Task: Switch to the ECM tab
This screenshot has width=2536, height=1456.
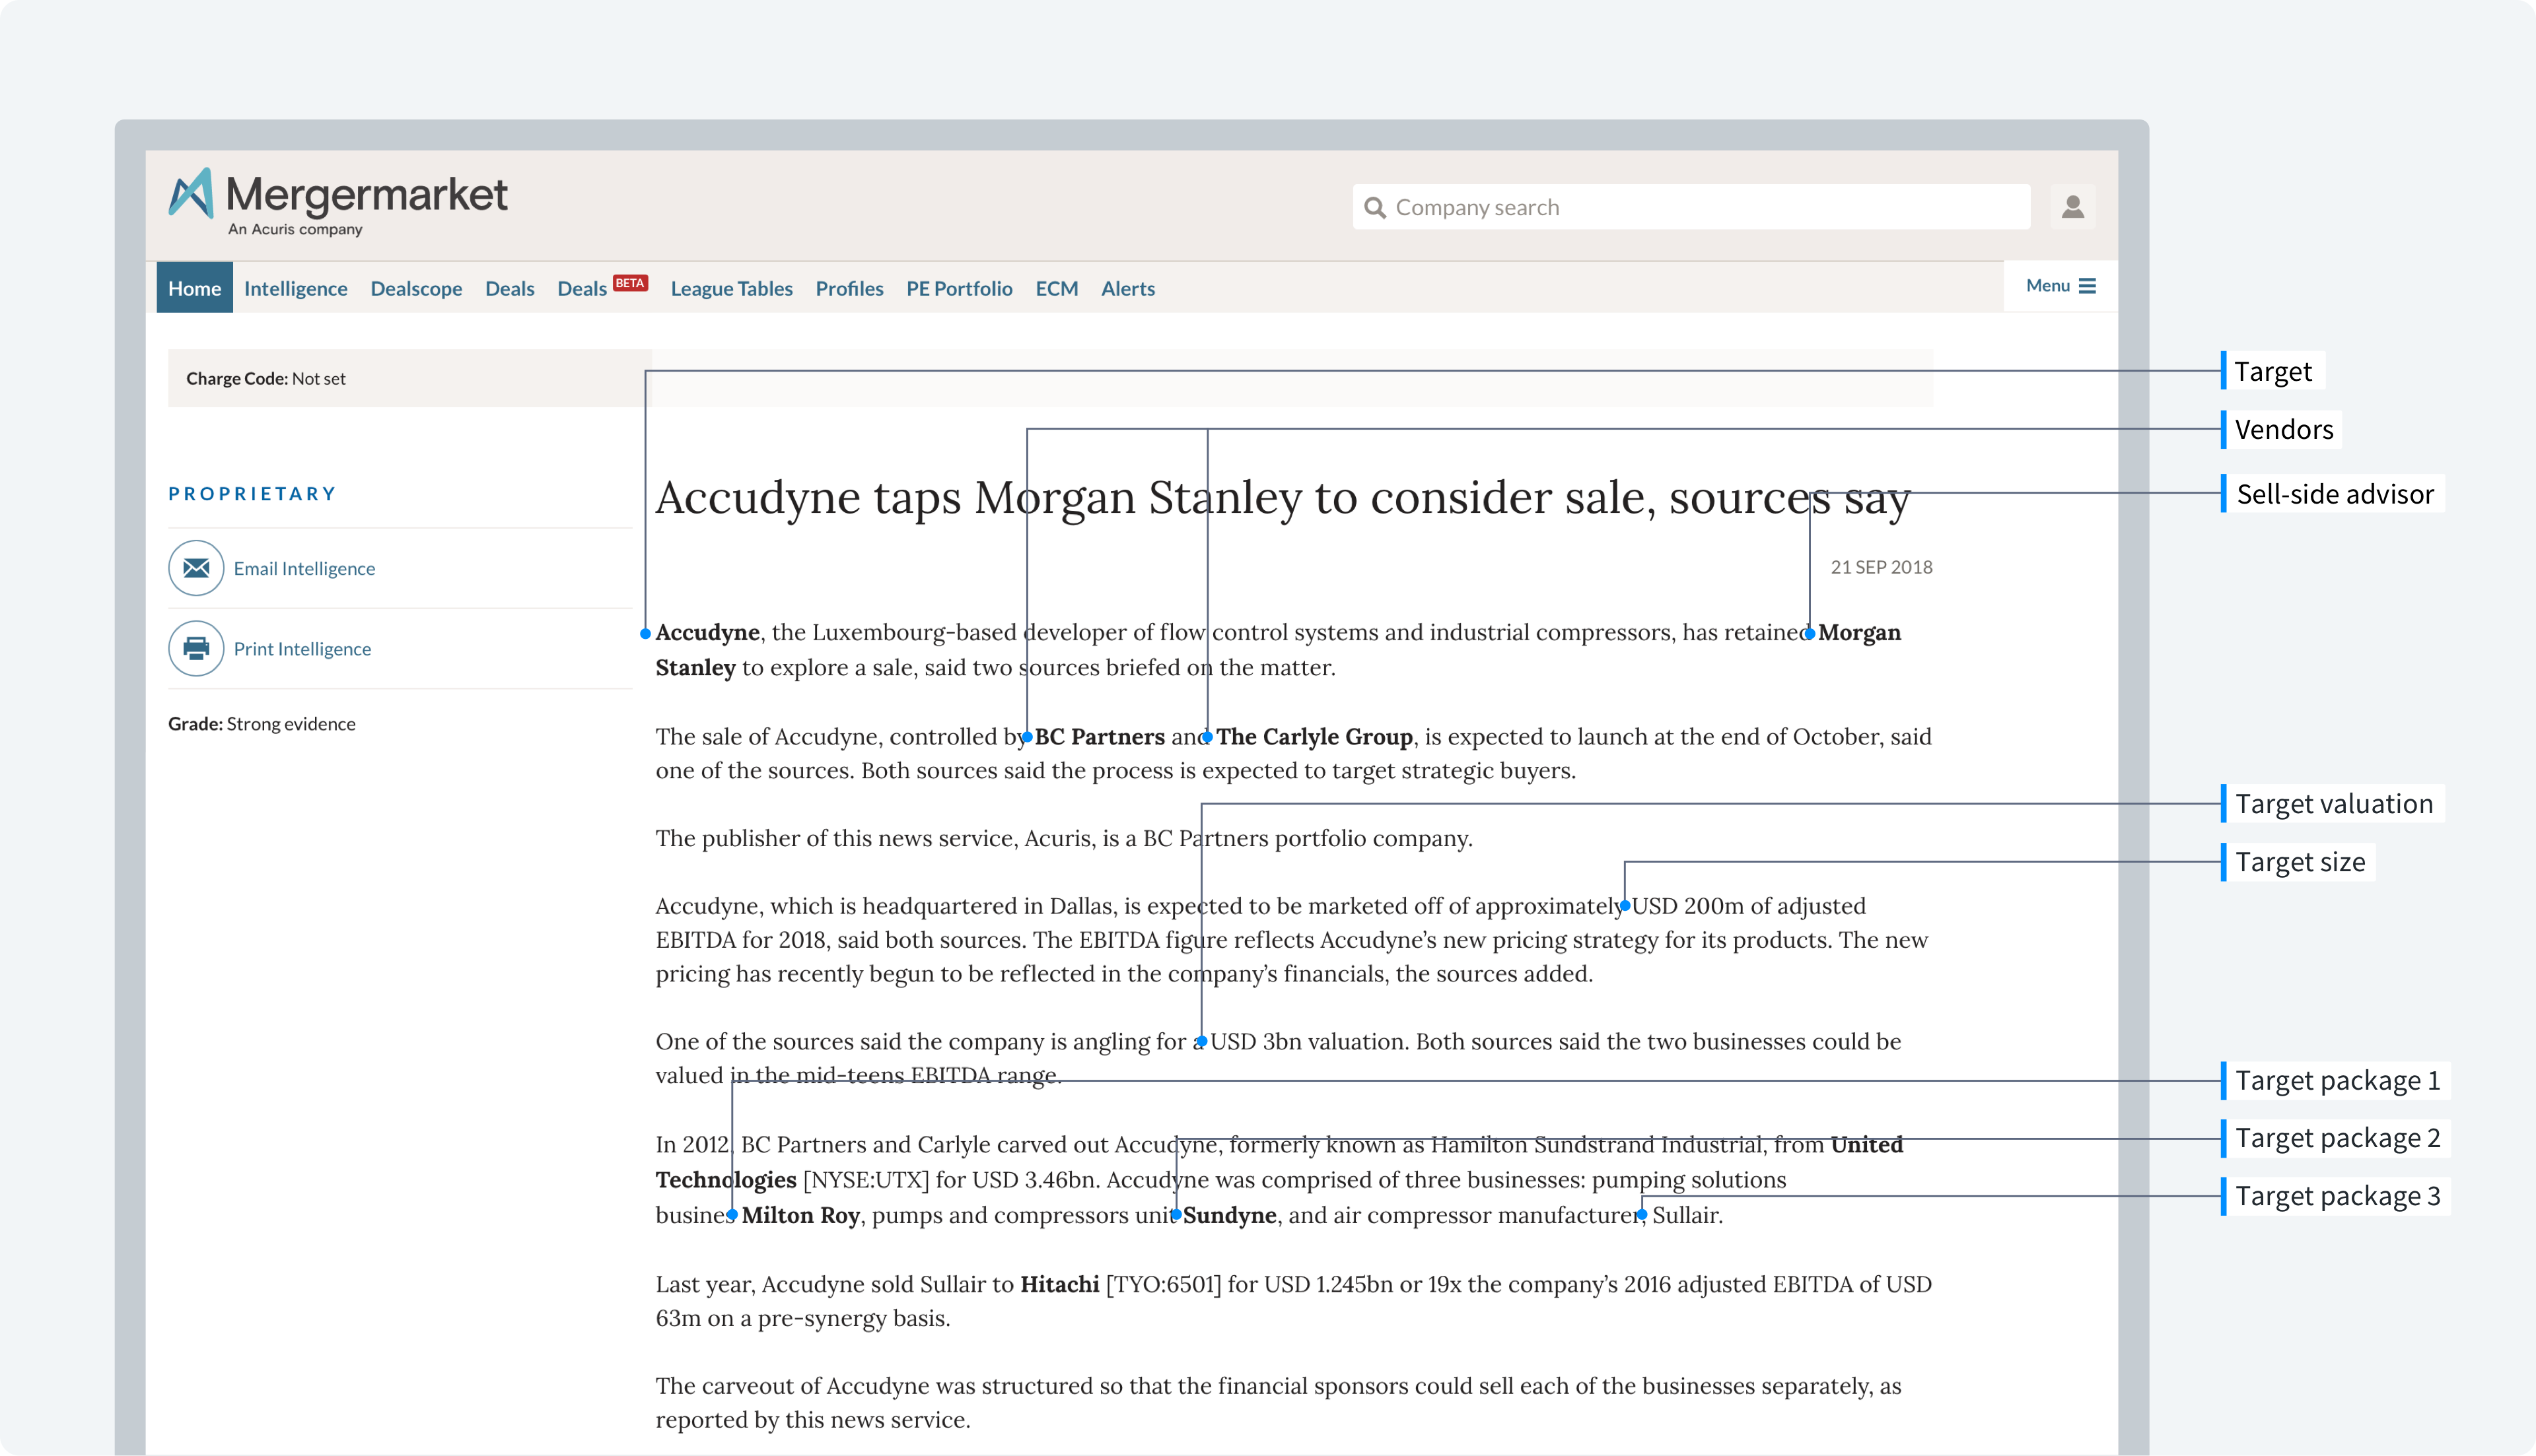Action: tap(1057, 288)
